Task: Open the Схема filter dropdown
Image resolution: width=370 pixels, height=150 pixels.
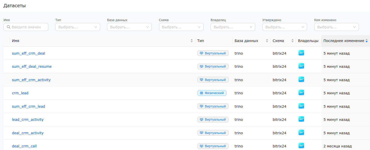Action: (x=181, y=27)
